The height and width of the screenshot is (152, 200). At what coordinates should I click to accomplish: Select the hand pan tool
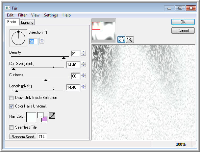pos(121,39)
